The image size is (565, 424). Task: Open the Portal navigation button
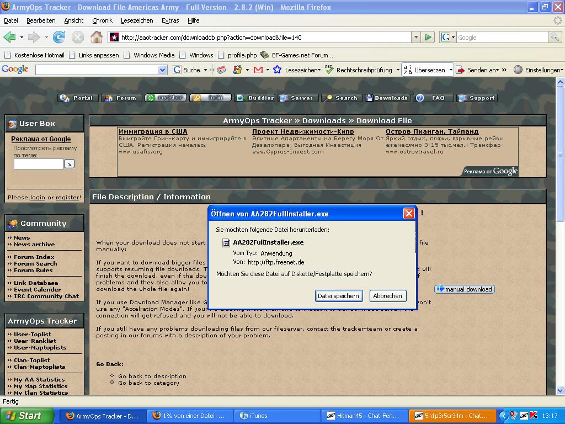pyautogui.click(x=78, y=98)
